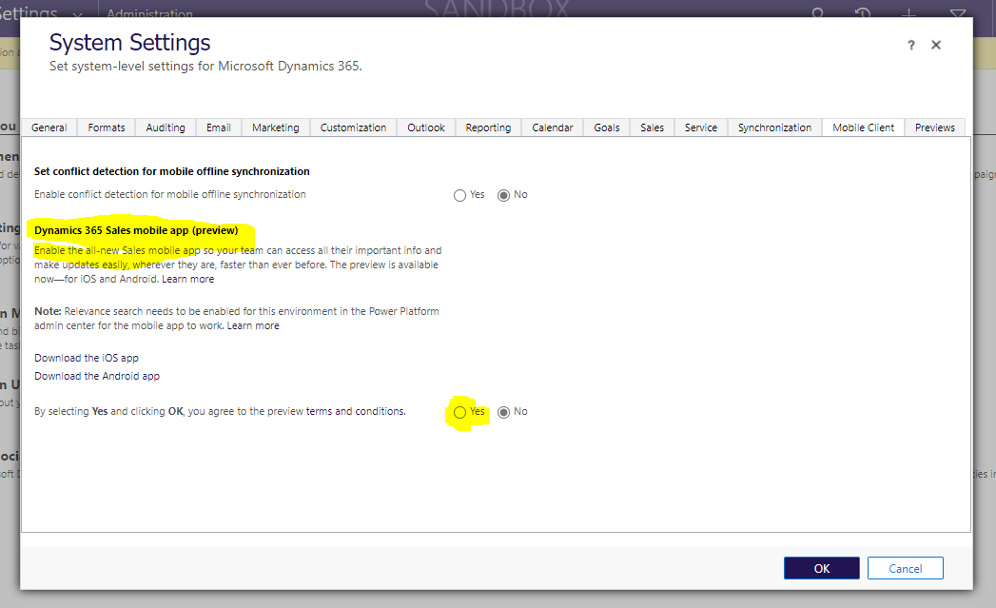
Task: Click the Download the Android app link
Action: click(97, 376)
